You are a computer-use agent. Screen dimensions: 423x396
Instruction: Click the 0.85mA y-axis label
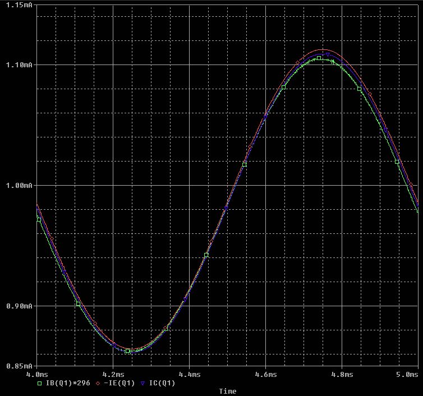click(19, 366)
